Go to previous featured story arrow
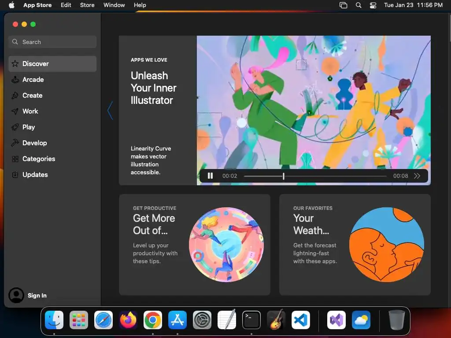This screenshot has height=338, width=451. [x=110, y=110]
